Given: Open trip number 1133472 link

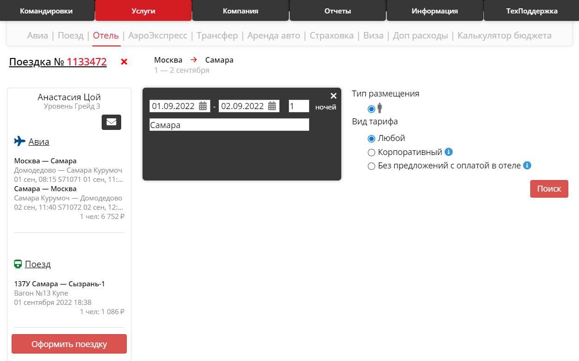Looking at the screenshot, I should (x=87, y=62).
